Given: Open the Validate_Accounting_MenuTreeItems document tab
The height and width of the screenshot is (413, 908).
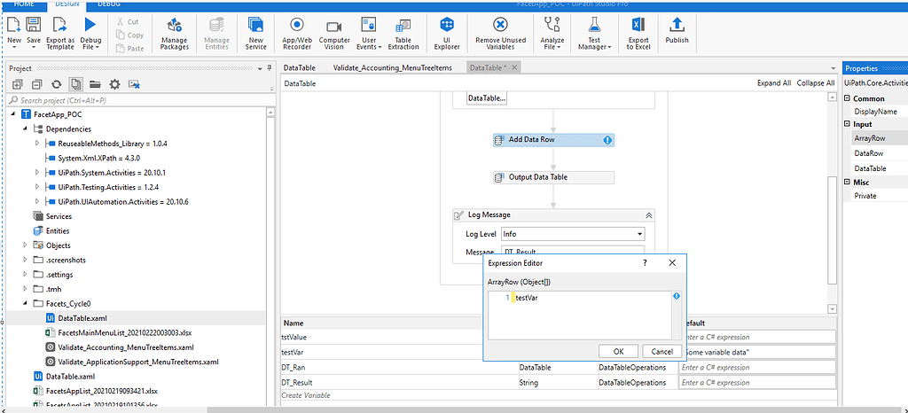Looking at the screenshot, I should (x=393, y=67).
